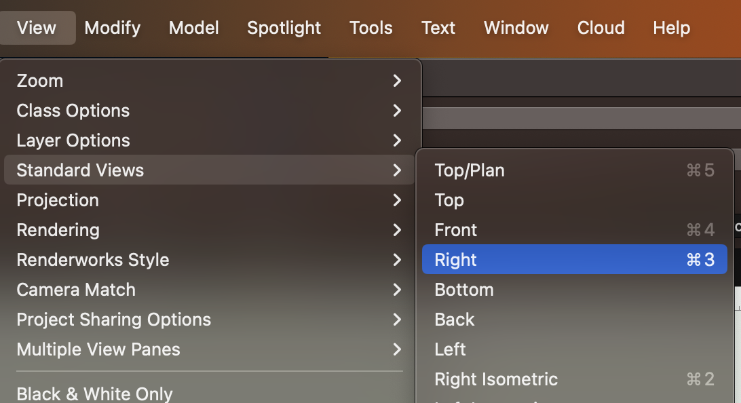
Task: Open the Cloud menu
Action: tap(601, 28)
